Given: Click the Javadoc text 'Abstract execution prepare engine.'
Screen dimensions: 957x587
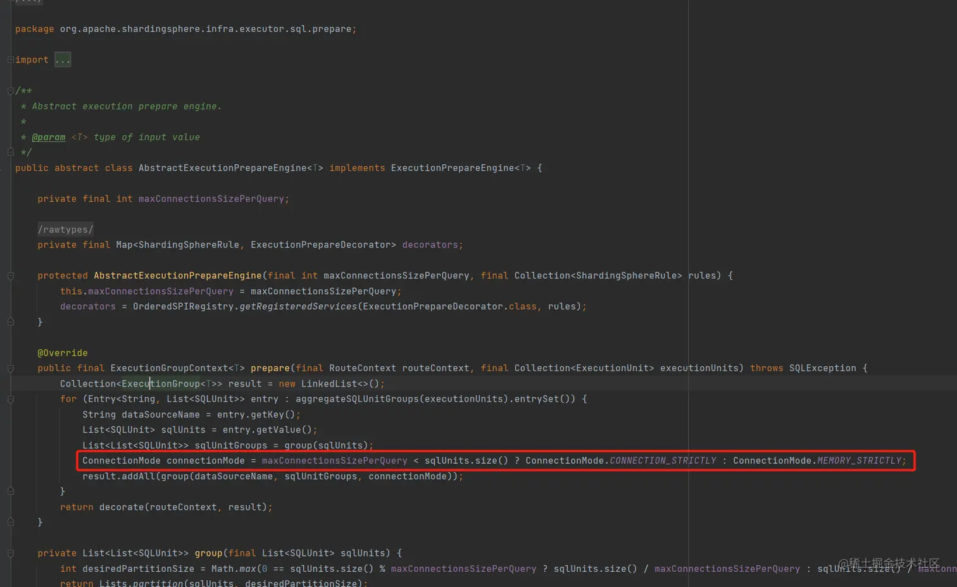Looking at the screenshot, I should [127, 106].
